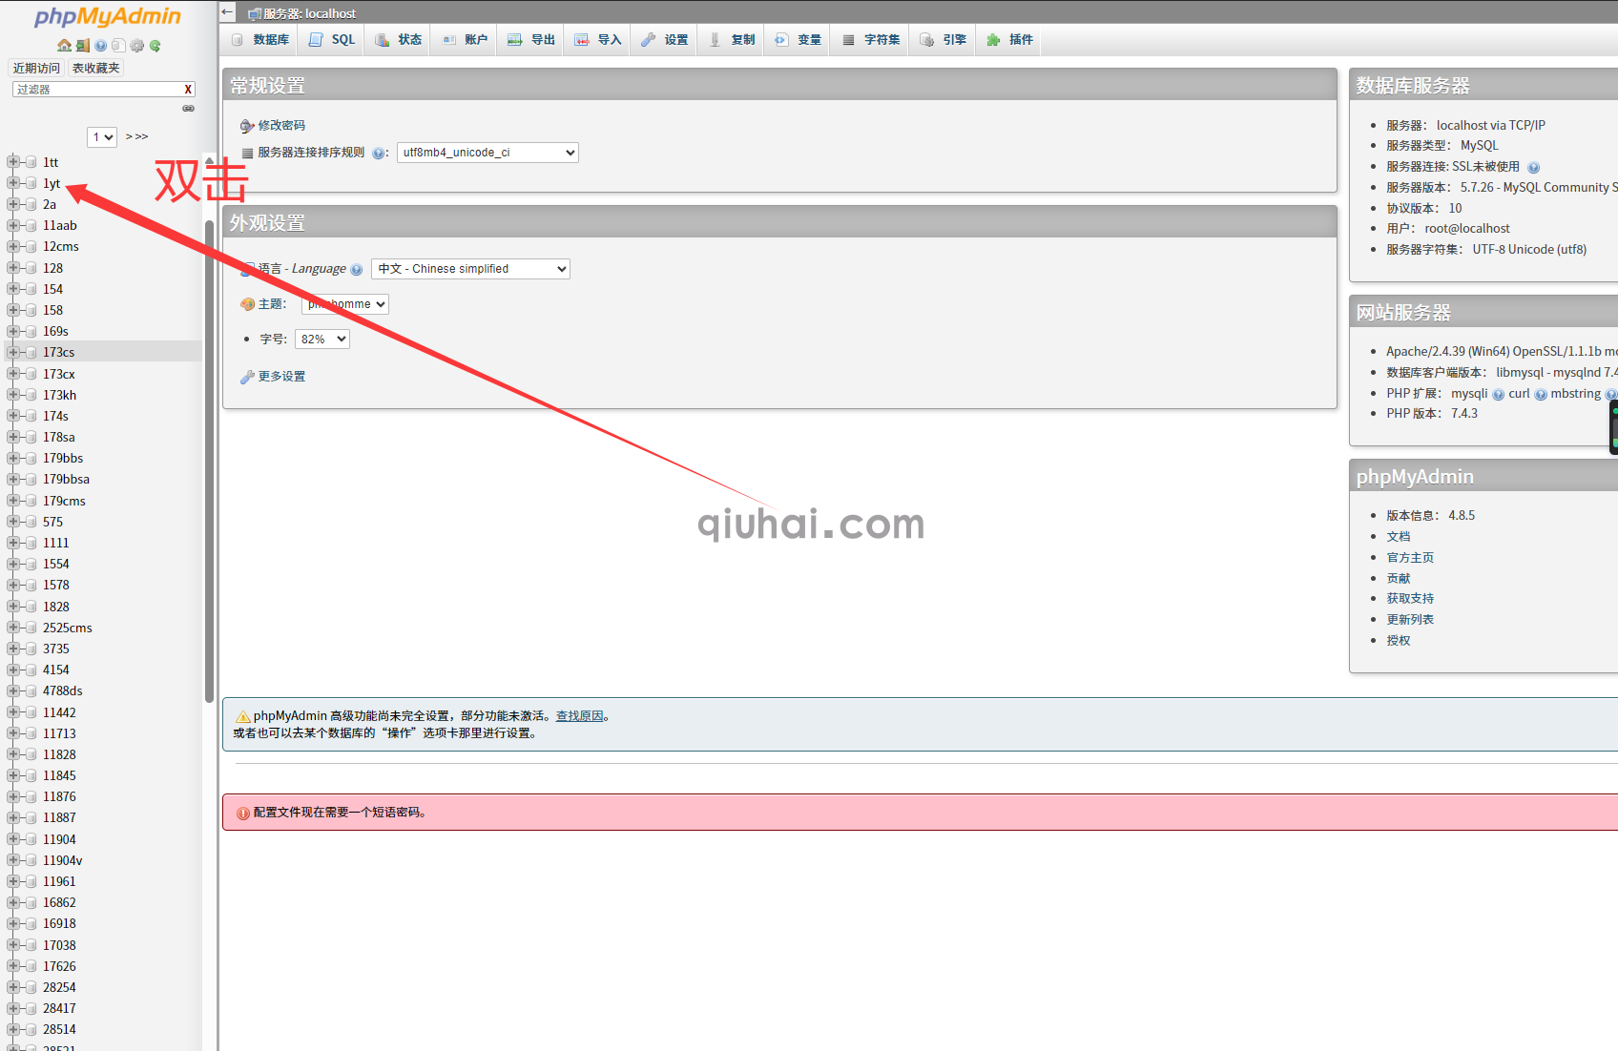Image resolution: width=1618 pixels, height=1051 pixels.
Task: Open the 复制 (Replication) tab
Action: 732,39
